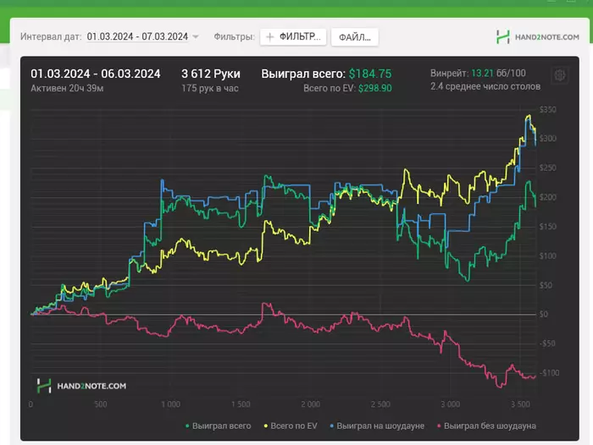Toggle the Всего по EV legend series

coord(291,426)
